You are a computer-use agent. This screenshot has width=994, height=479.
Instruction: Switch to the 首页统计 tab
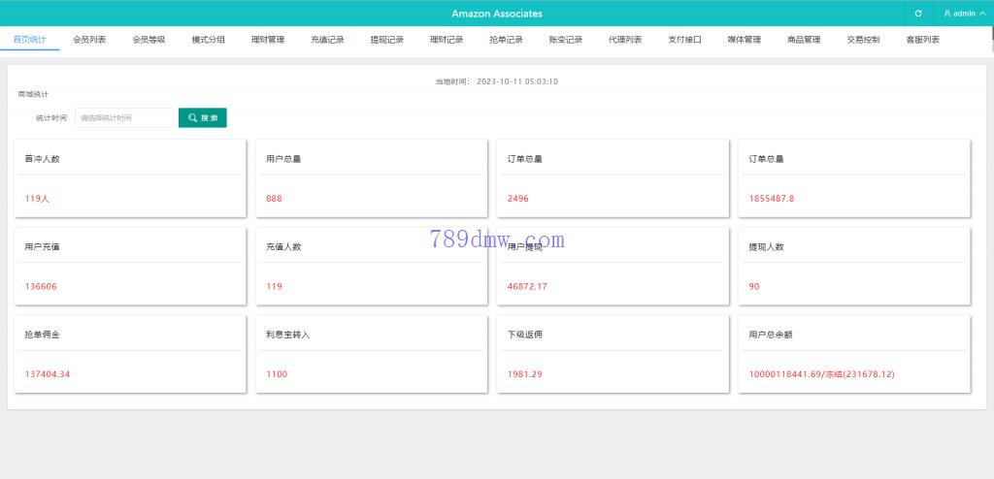click(x=29, y=40)
